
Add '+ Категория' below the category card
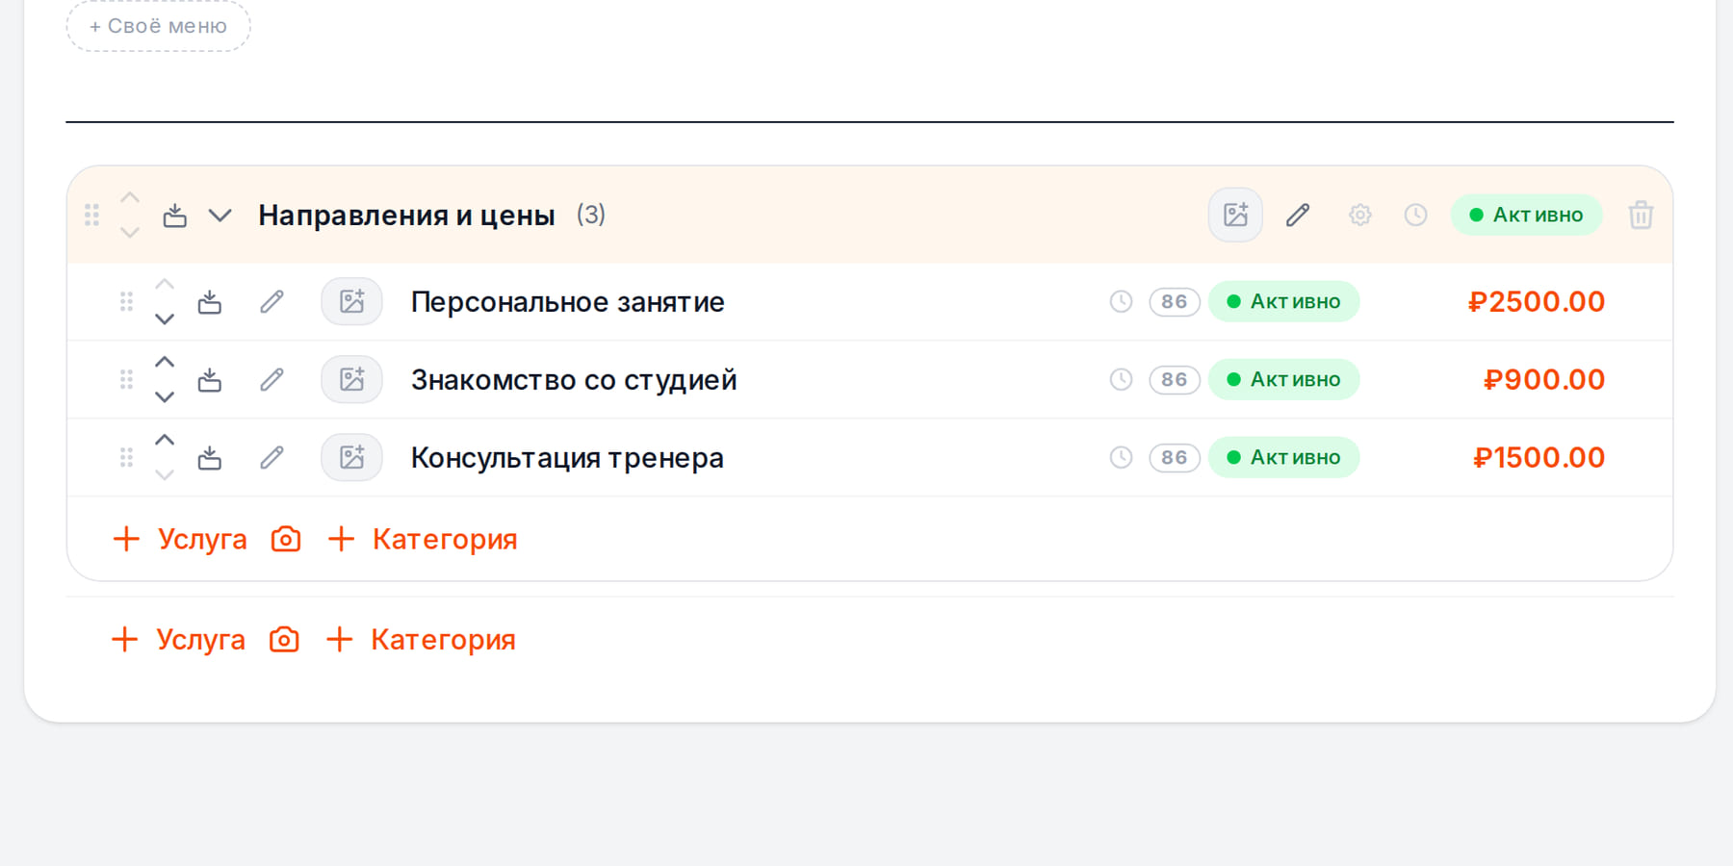(x=420, y=639)
